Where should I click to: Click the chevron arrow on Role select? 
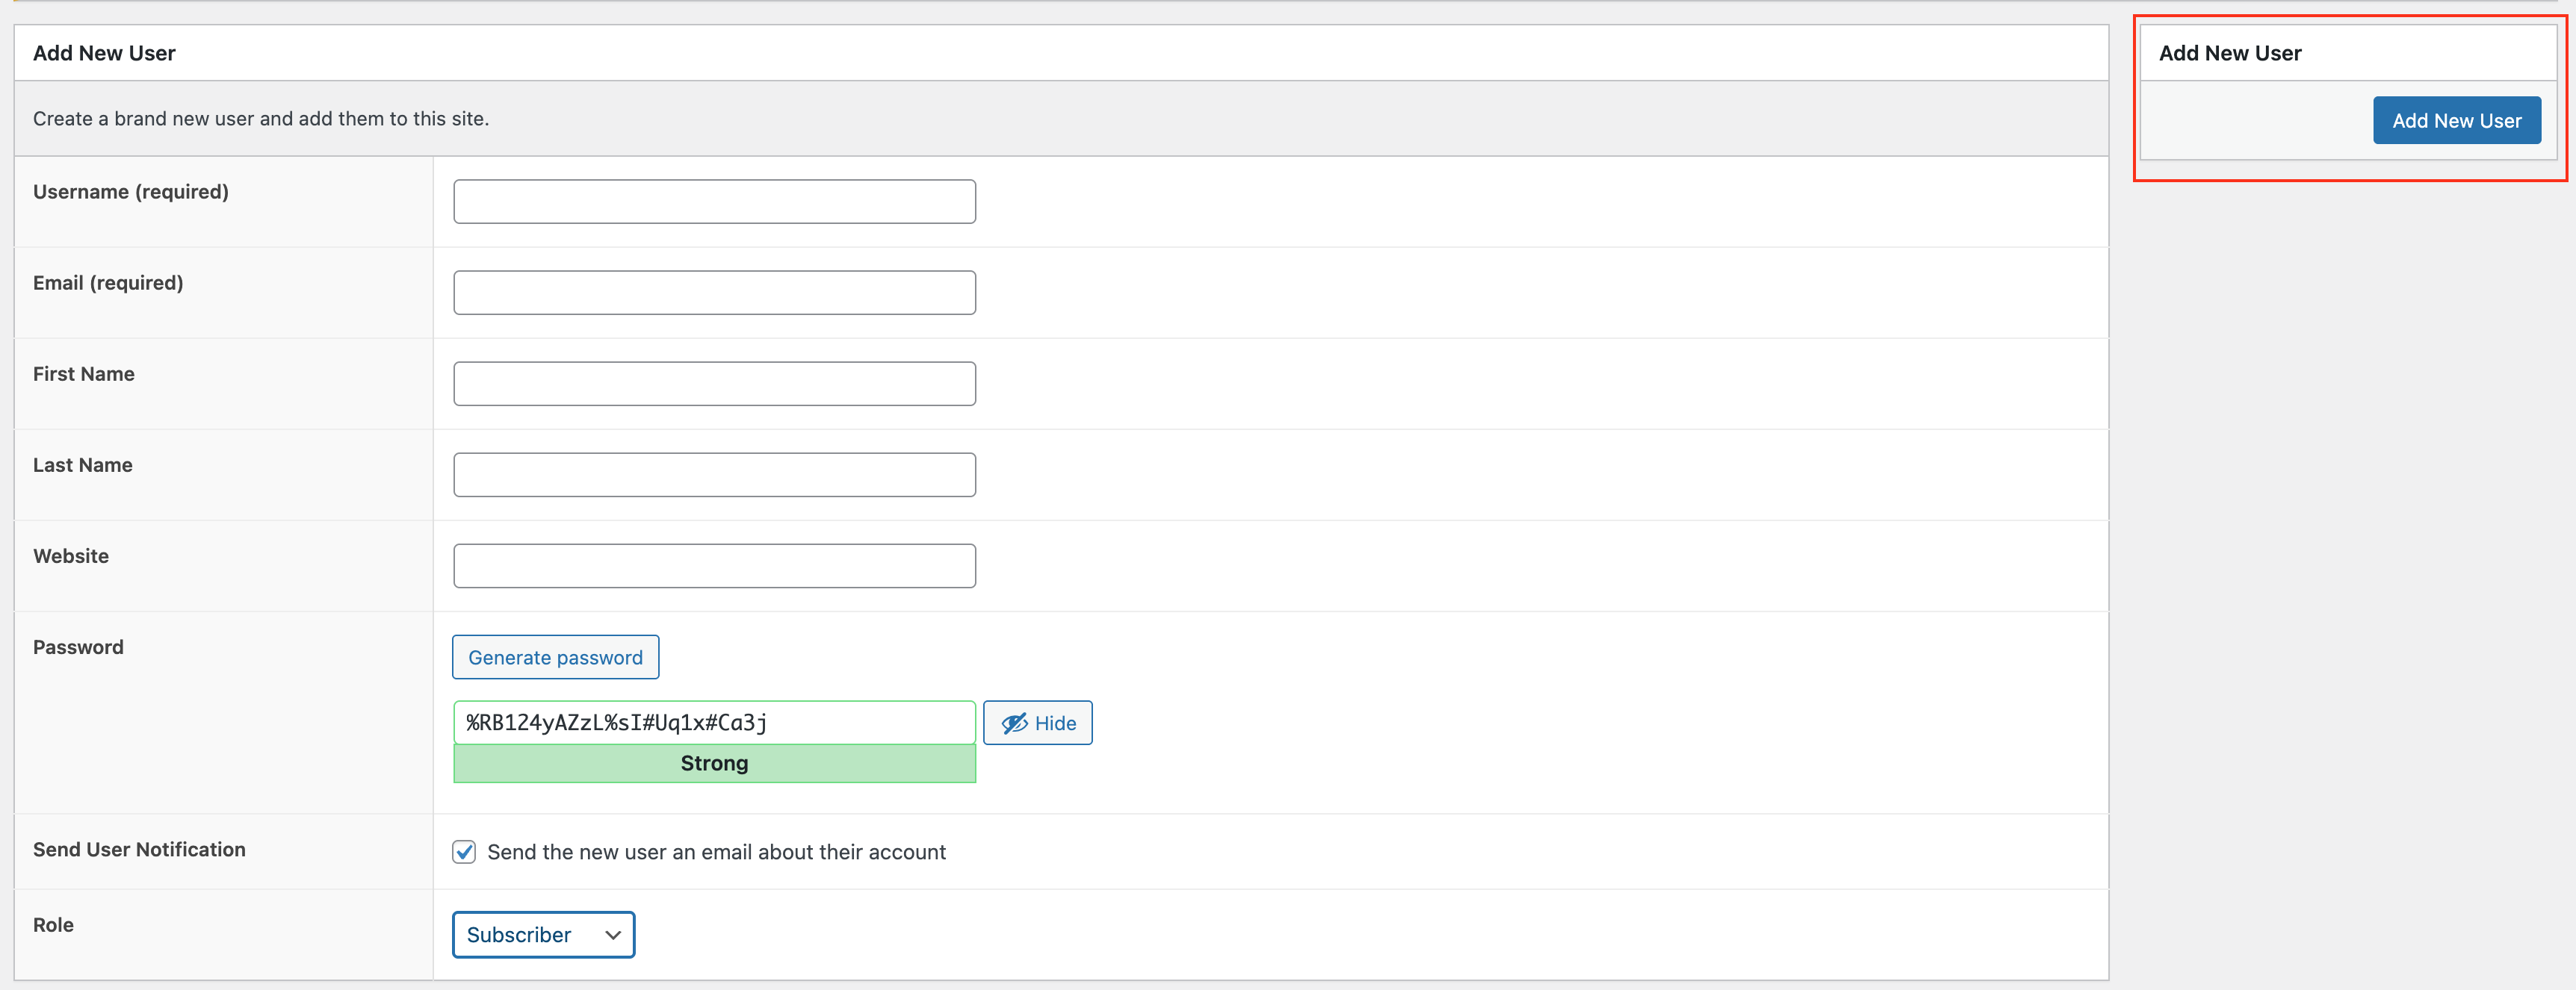coord(613,935)
